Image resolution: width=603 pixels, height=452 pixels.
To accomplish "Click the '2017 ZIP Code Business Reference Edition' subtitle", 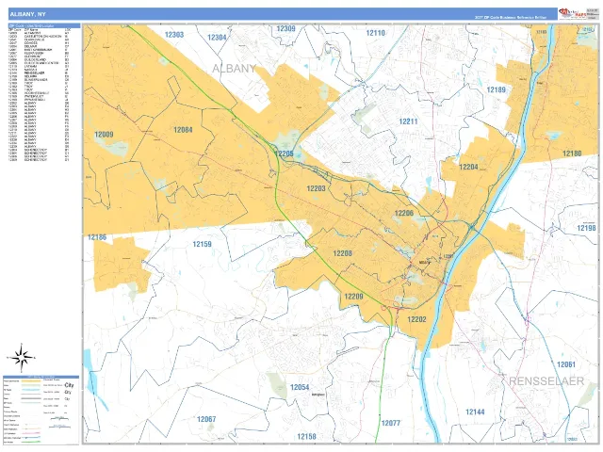I will (511, 17).
